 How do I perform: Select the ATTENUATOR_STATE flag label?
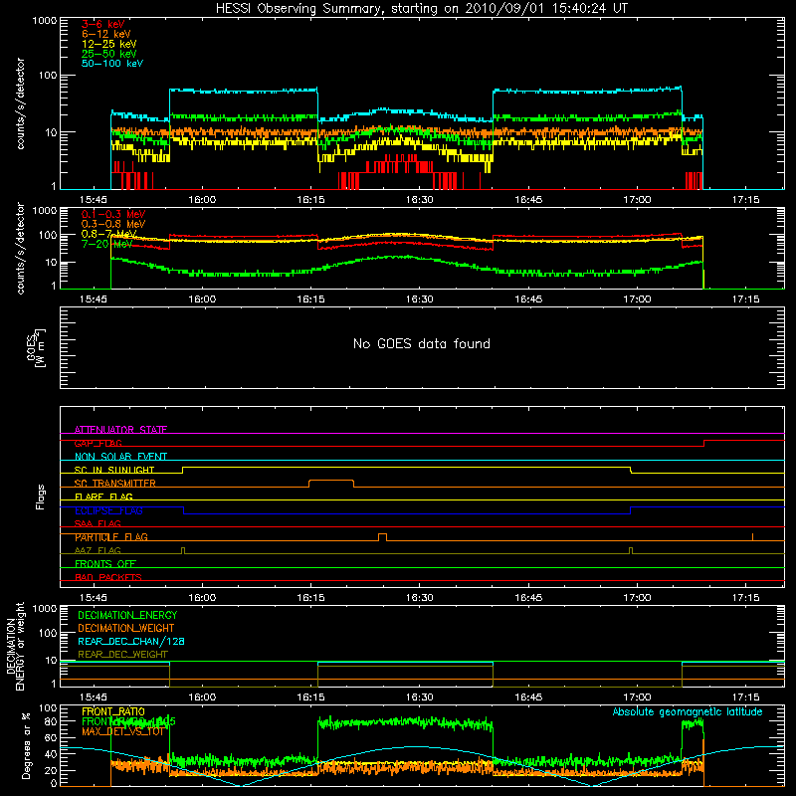pos(120,430)
